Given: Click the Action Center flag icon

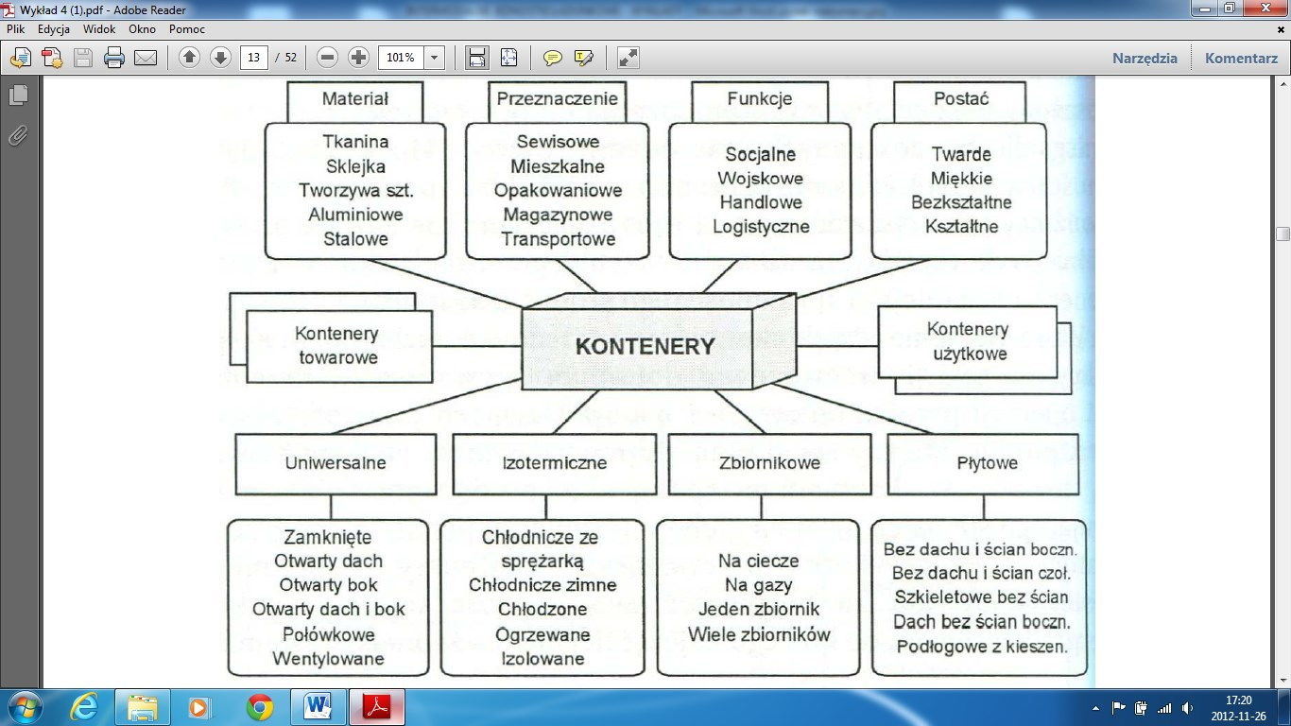Looking at the screenshot, I should pos(1118,707).
